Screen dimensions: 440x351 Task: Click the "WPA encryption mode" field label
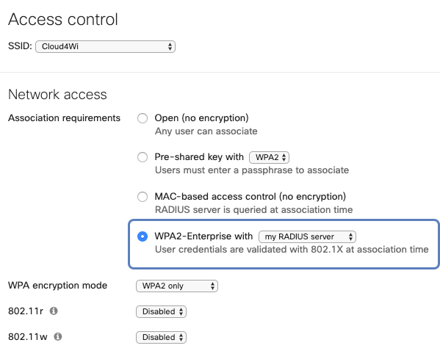click(58, 286)
